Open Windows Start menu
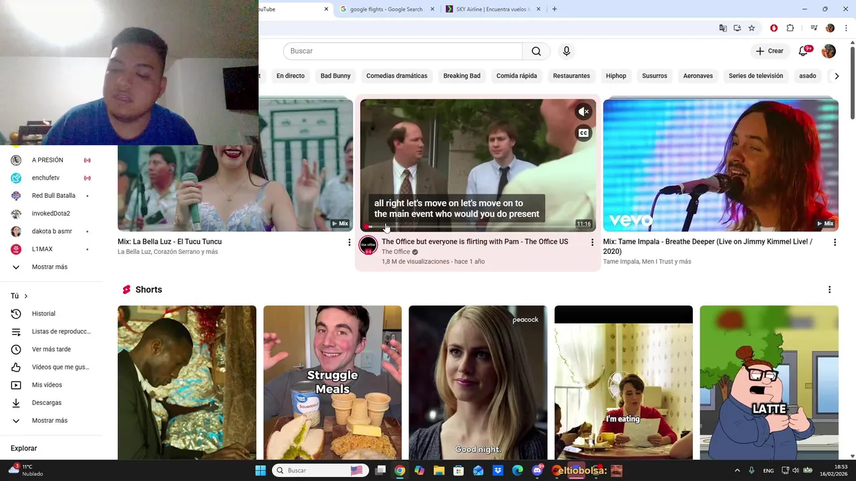 pos(261,470)
